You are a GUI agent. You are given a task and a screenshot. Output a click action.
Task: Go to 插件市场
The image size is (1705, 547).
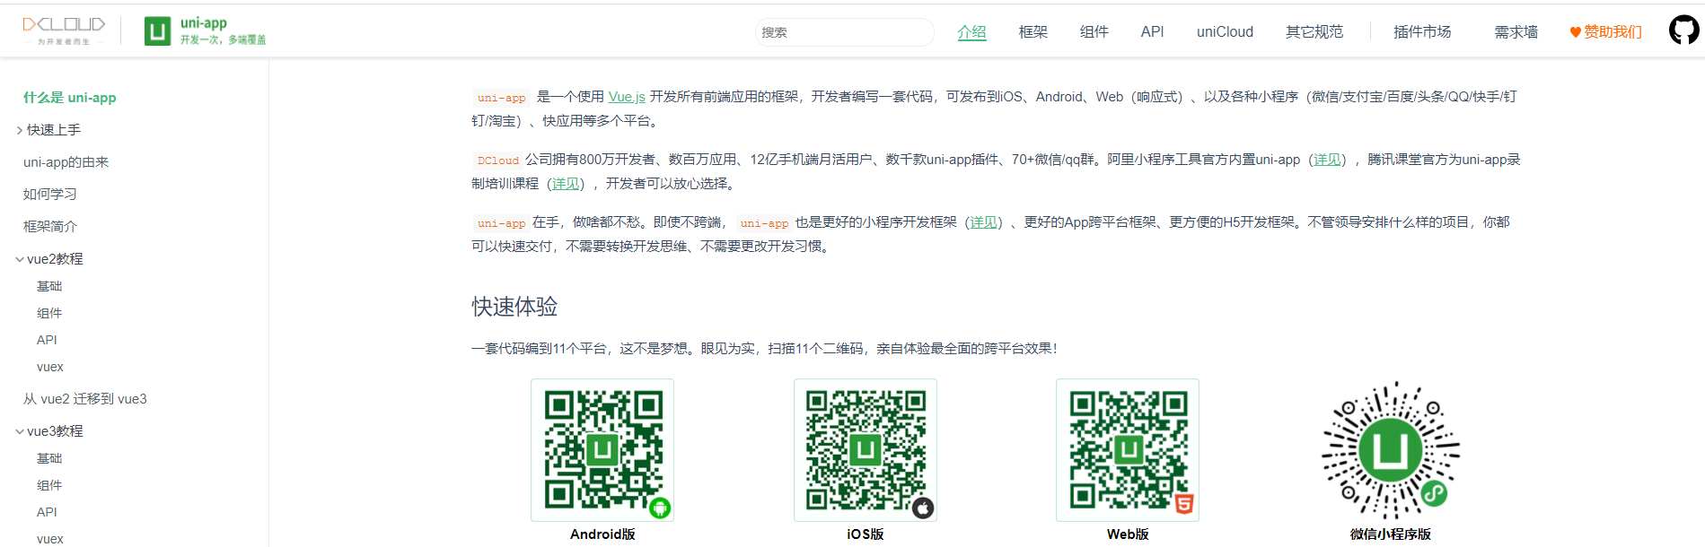point(1422,32)
